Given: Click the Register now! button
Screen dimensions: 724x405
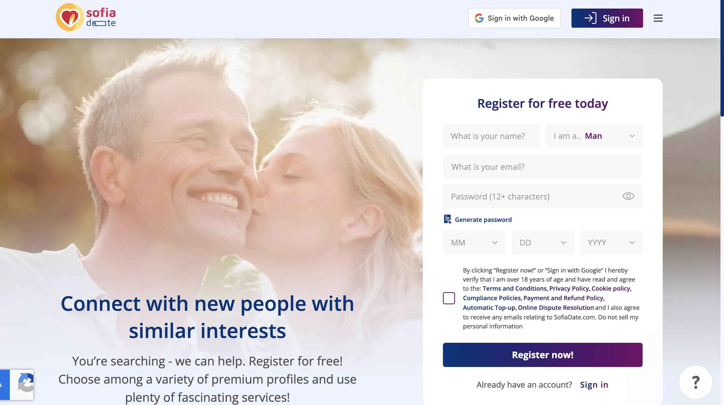Looking at the screenshot, I should coord(542,355).
